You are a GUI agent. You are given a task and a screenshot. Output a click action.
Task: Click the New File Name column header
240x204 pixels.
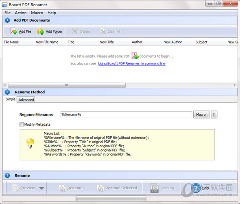click(50, 42)
